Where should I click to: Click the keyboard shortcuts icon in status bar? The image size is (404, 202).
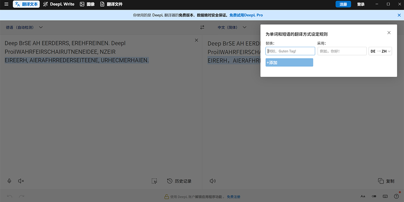pyautogui.click(x=385, y=196)
